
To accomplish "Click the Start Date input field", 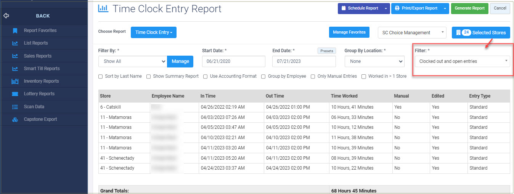I will (233, 61).
